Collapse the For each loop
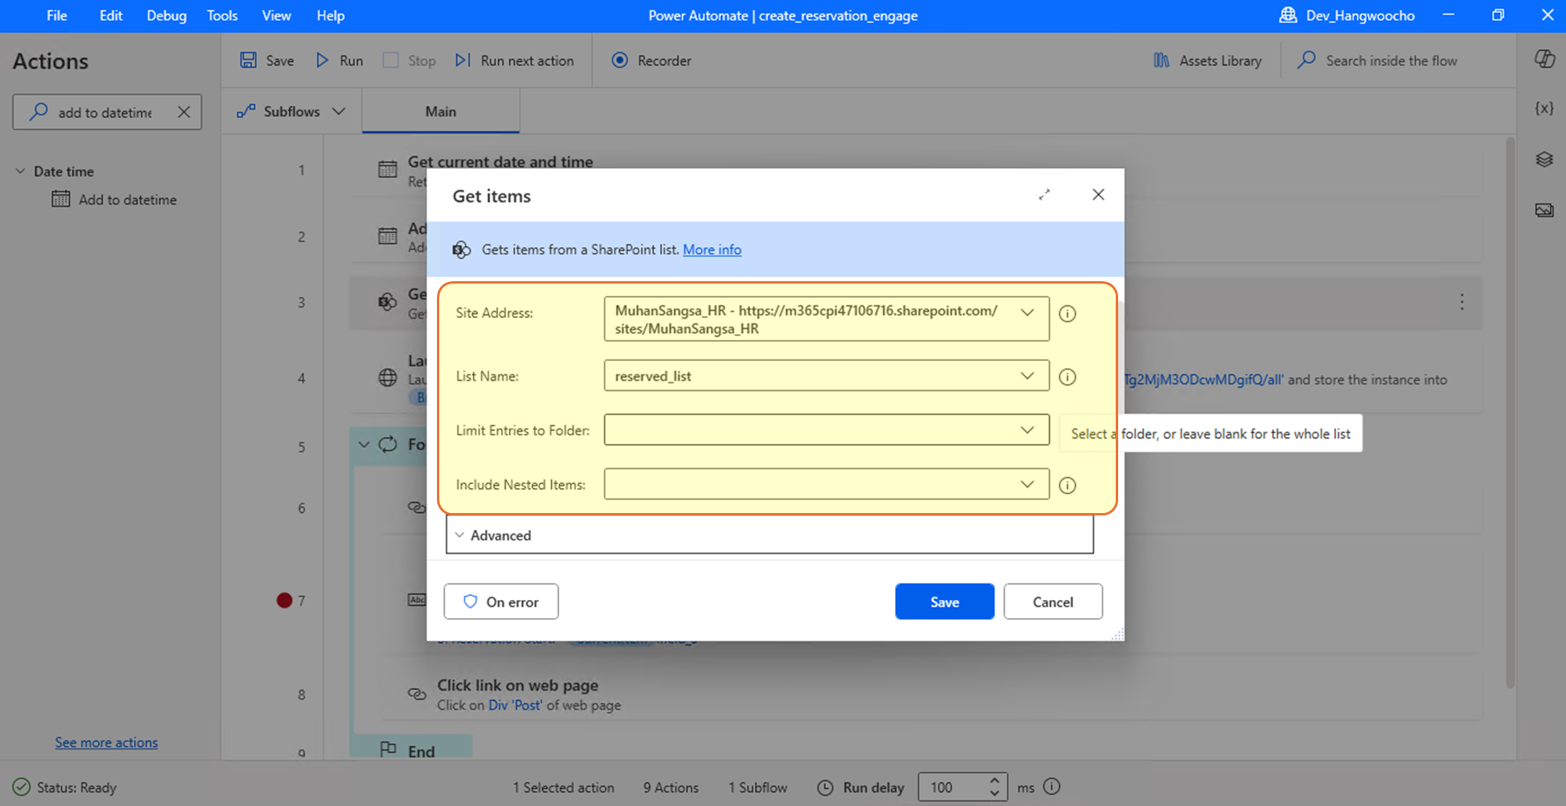 pyautogui.click(x=363, y=445)
